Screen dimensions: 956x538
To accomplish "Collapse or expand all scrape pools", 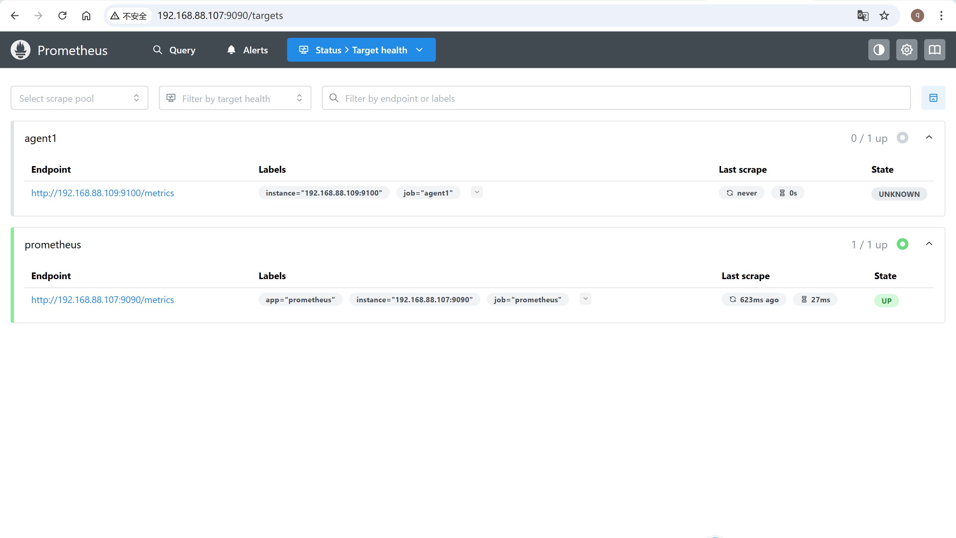I will coord(933,98).
